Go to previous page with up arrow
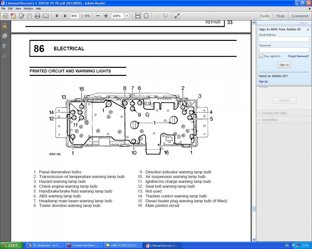 (x=57, y=16)
